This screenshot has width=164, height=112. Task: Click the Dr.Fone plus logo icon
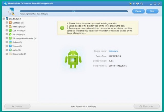(x=5, y=4)
